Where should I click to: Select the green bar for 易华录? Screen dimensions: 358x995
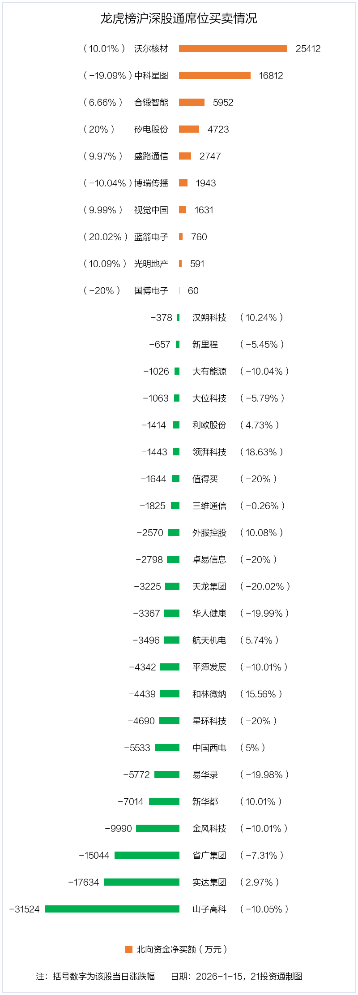[167, 774]
